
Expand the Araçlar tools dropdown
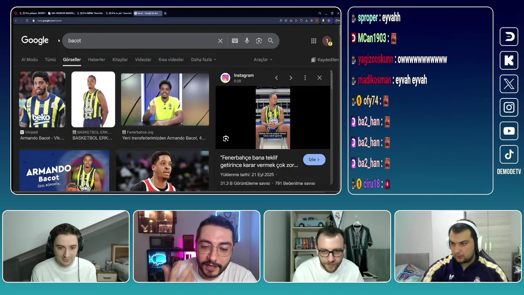pyautogui.click(x=263, y=59)
